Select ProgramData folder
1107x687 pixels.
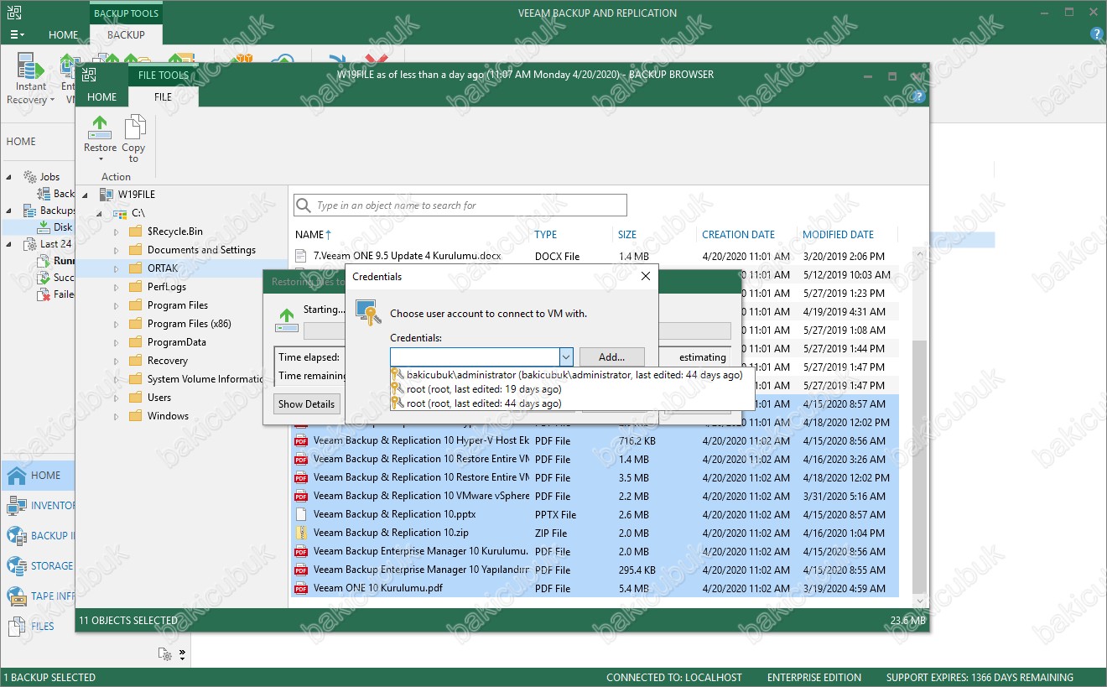click(x=176, y=342)
